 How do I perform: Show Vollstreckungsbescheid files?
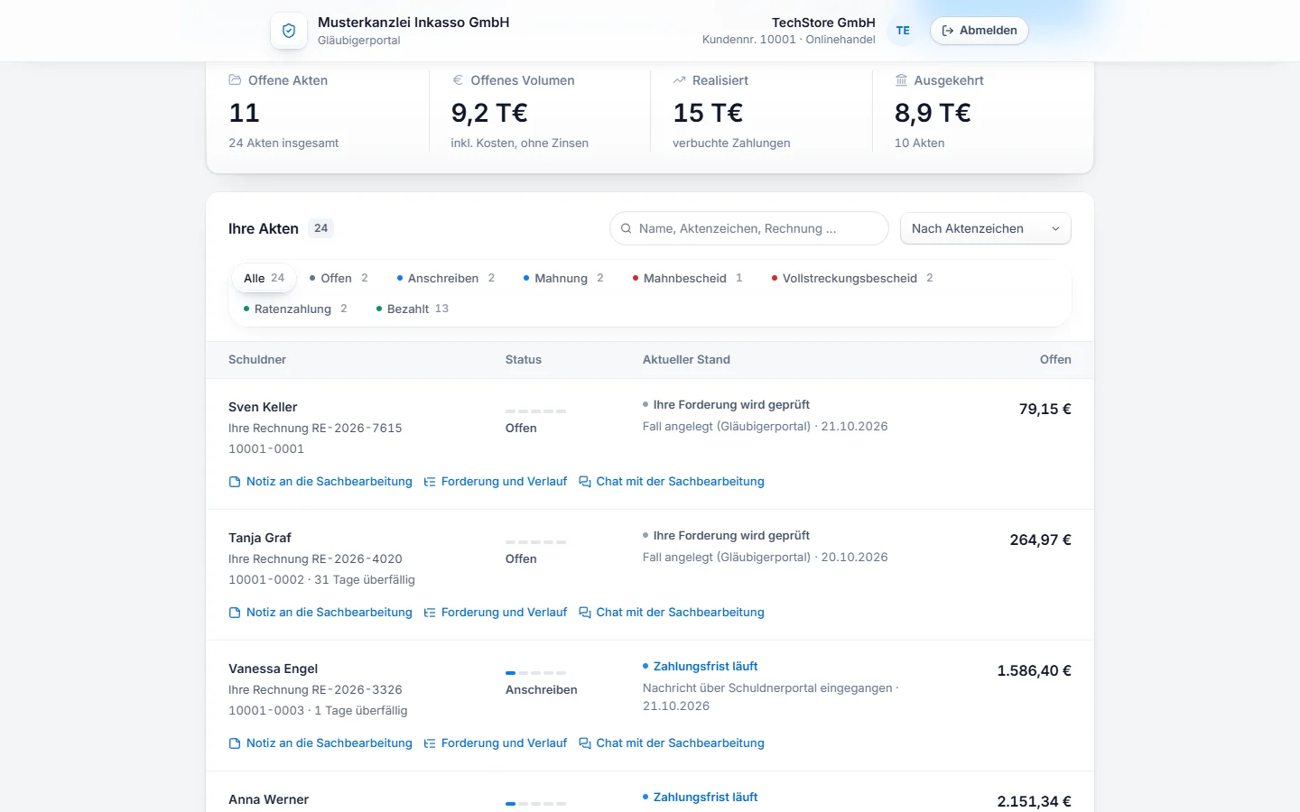pyautogui.click(x=852, y=278)
